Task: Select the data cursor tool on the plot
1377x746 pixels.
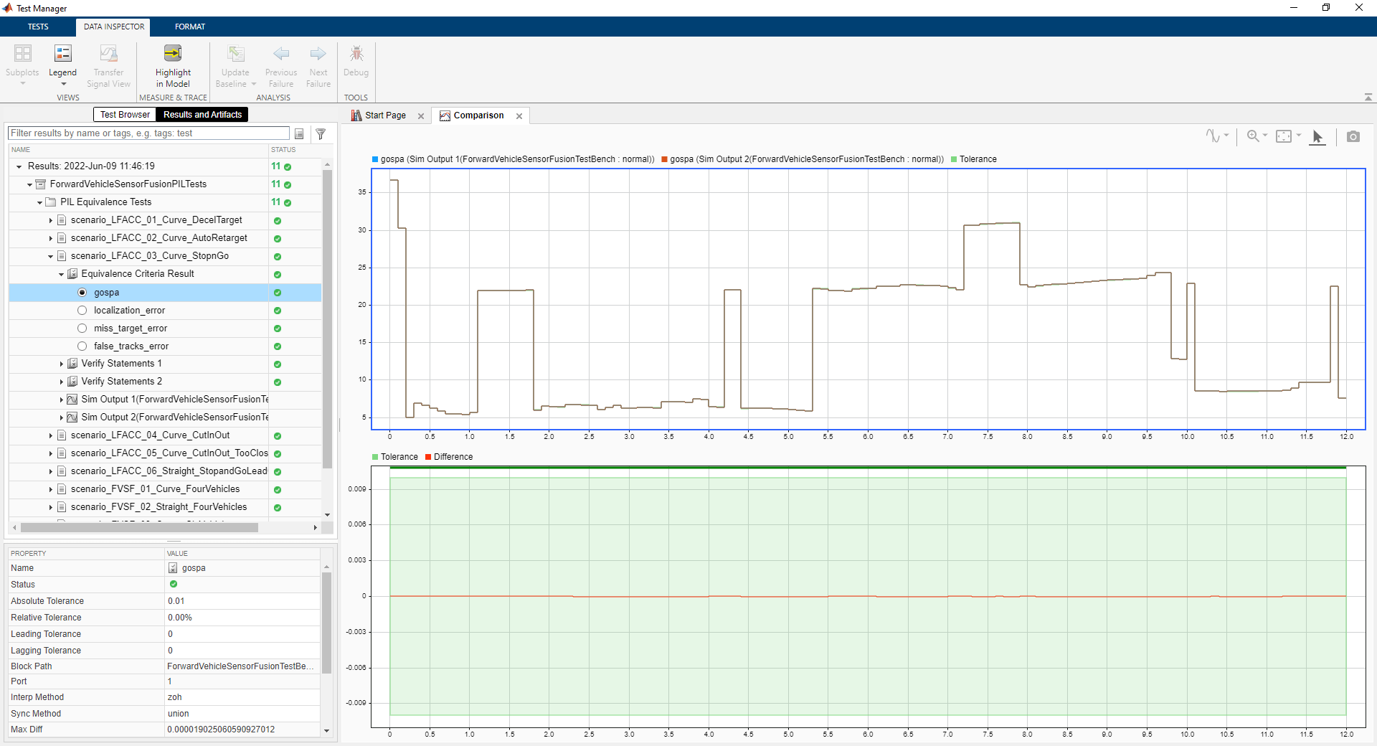Action: [x=1317, y=136]
